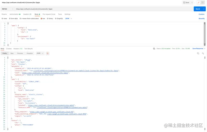Switch response view to Visualize
This screenshot has width=207, height=132.
(x=29, y=53)
